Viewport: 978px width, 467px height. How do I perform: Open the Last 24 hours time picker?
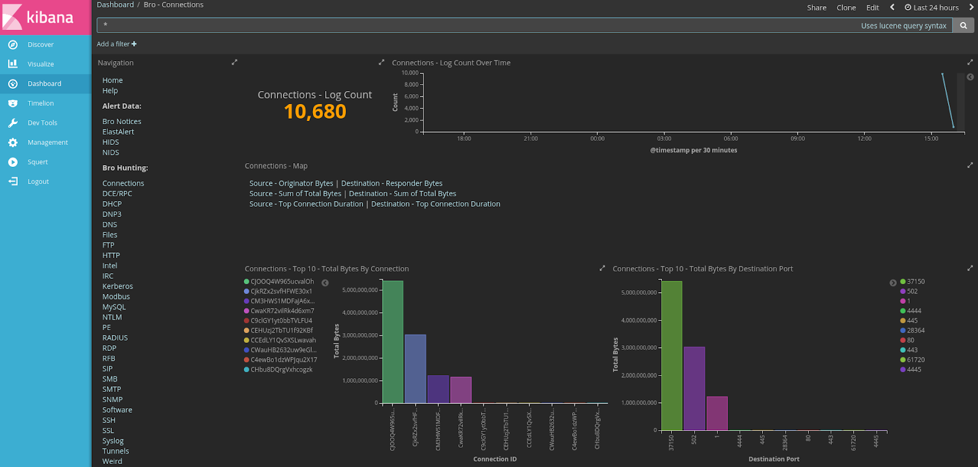point(932,8)
